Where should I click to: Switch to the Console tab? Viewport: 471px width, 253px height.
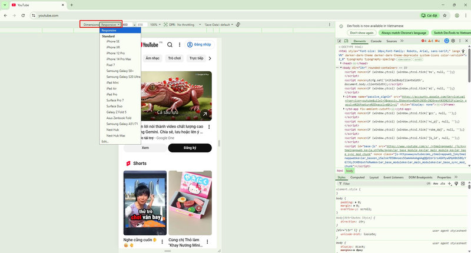click(376, 41)
